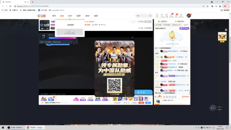Viewport: 231px width, 130px height.
Task: Click the purple fan badge button
Action: coord(184,28)
